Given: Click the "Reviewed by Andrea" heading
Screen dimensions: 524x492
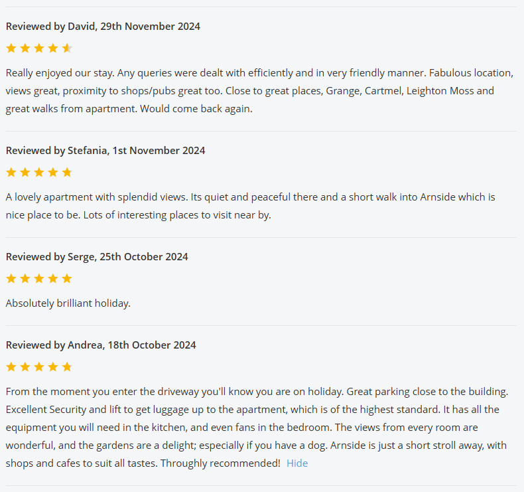Looking at the screenshot, I should tap(101, 345).
